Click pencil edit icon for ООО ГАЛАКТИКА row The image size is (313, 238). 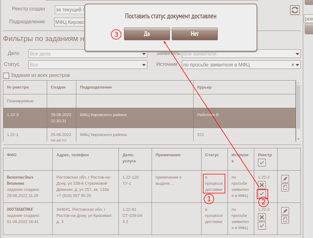[x=285, y=211]
